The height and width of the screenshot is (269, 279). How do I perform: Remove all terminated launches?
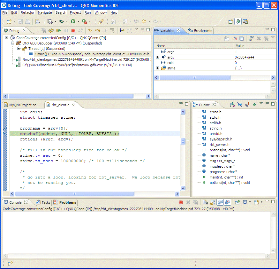click(44, 30)
